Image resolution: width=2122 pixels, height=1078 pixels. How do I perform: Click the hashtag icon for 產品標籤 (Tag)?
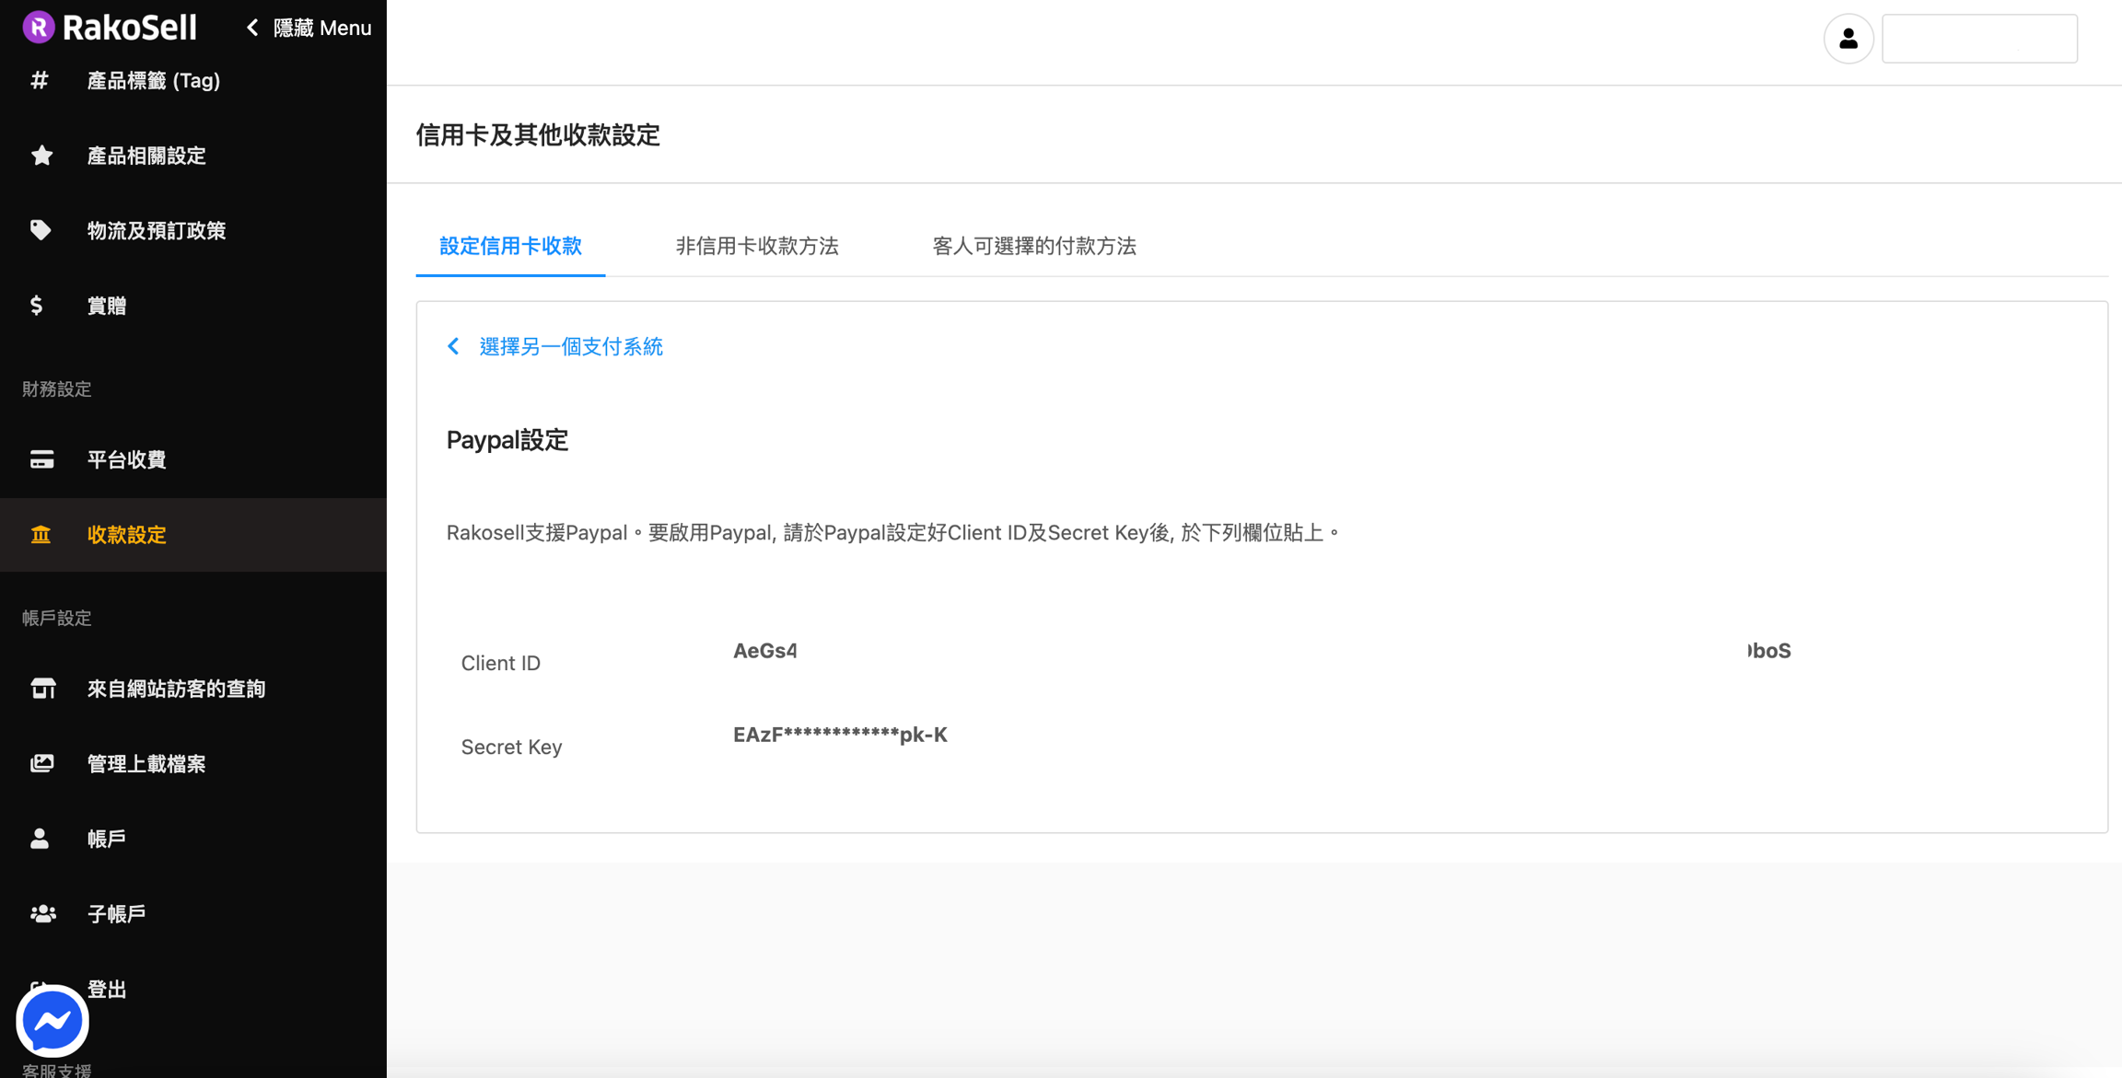(x=39, y=80)
